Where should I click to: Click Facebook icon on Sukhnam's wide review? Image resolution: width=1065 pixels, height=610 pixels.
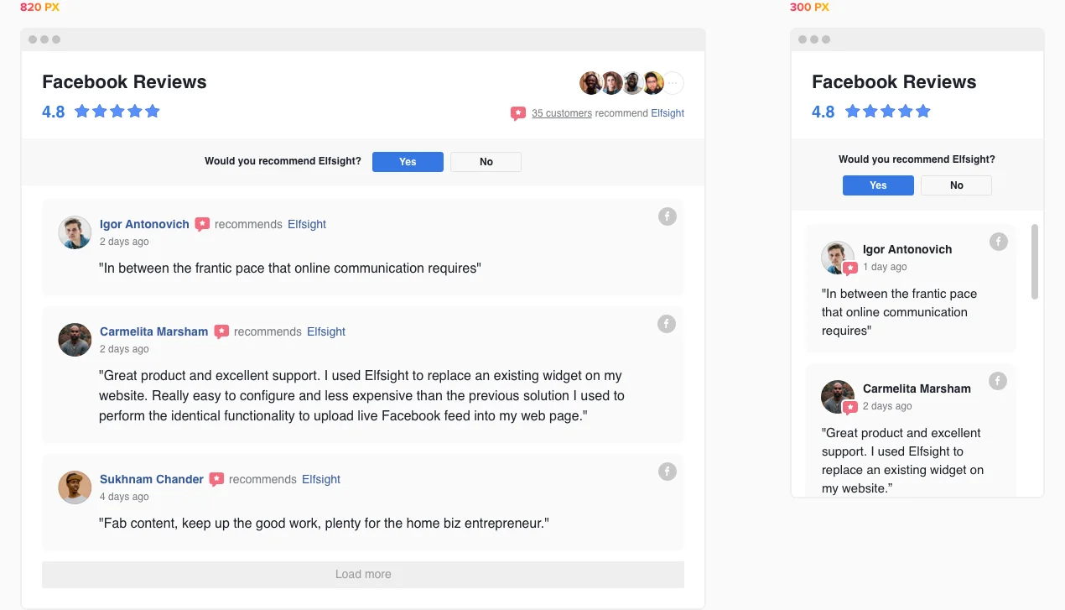[667, 472]
